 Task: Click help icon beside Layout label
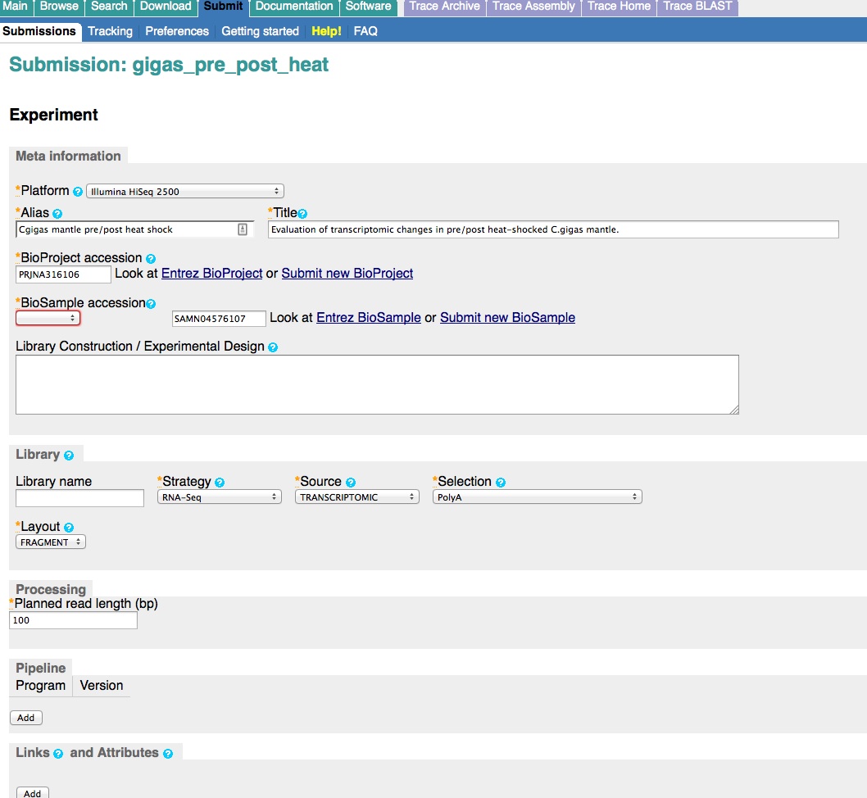tap(69, 528)
